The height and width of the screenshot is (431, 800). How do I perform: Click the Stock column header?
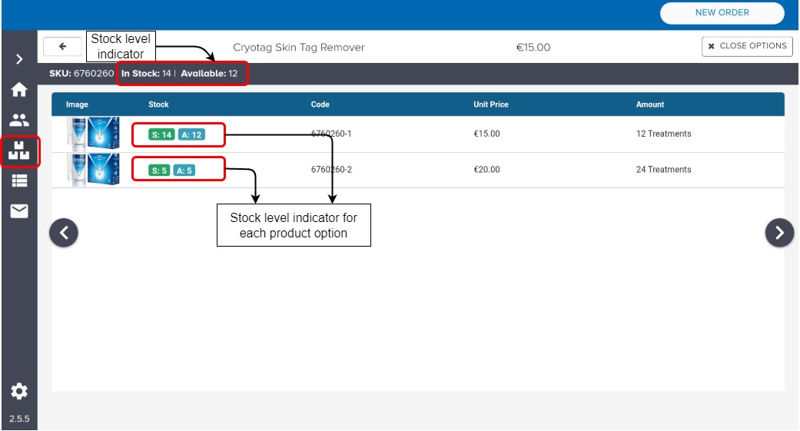click(158, 104)
